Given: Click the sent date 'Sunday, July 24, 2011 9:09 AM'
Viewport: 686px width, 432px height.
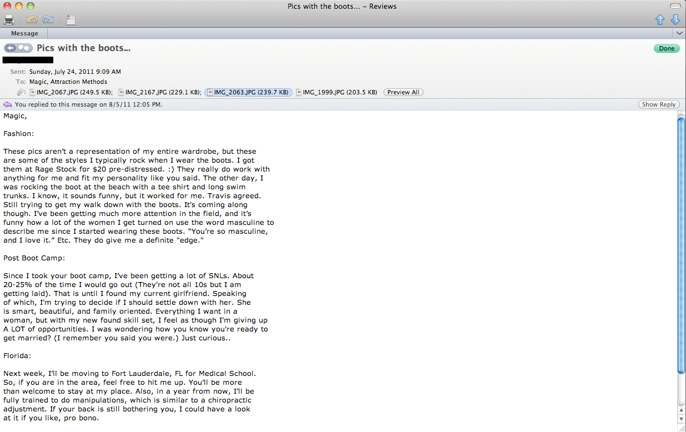Looking at the screenshot, I should [x=75, y=72].
